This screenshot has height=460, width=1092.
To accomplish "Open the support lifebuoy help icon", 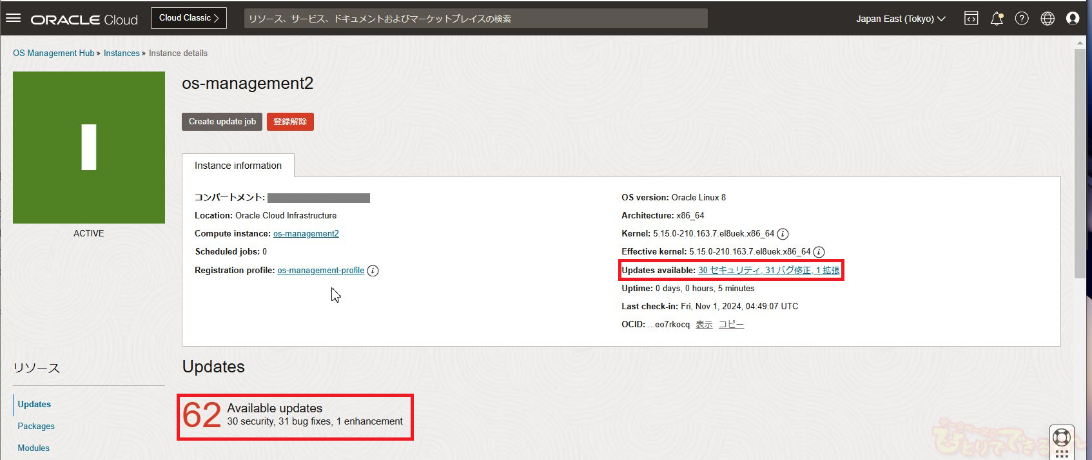I will pyautogui.click(x=1061, y=438).
